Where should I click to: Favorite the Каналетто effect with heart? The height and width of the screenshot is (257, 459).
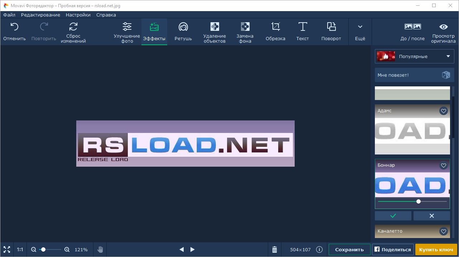tap(444, 232)
